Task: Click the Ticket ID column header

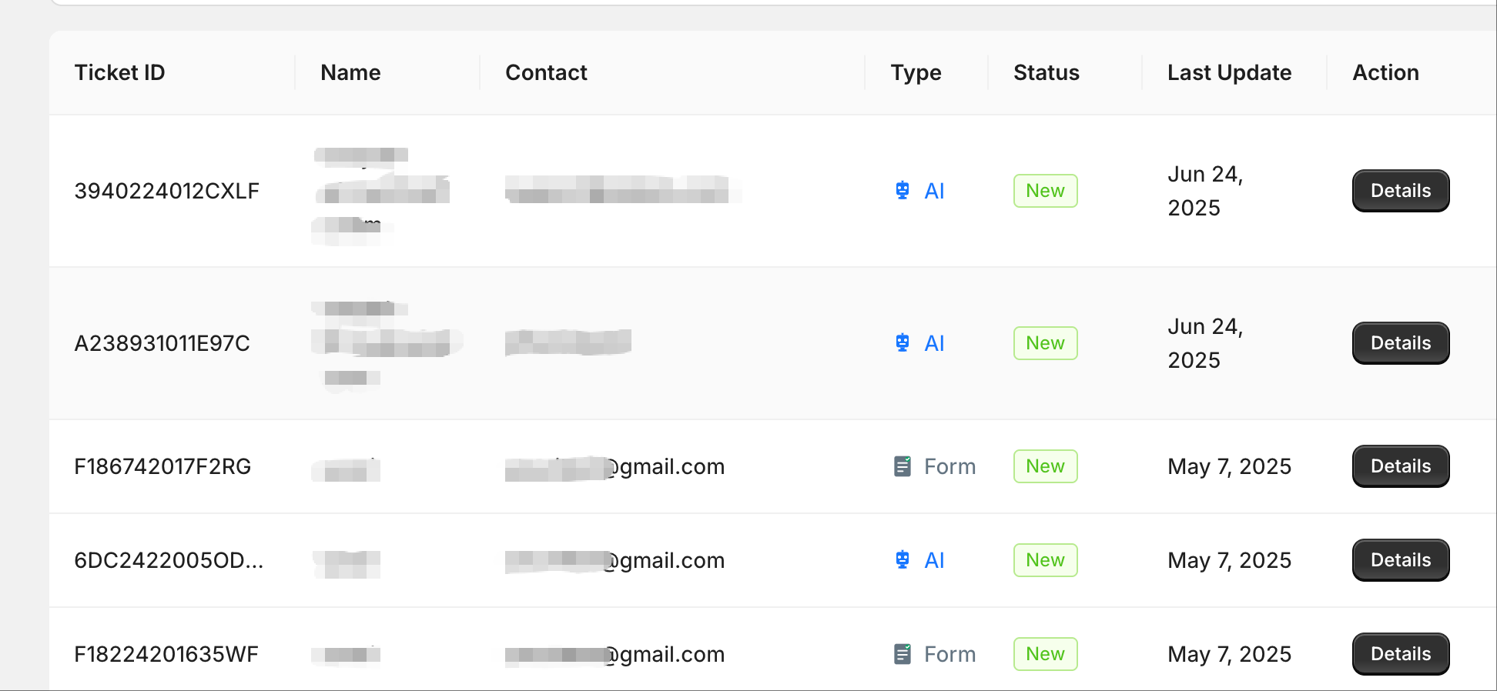Action: point(119,72)
